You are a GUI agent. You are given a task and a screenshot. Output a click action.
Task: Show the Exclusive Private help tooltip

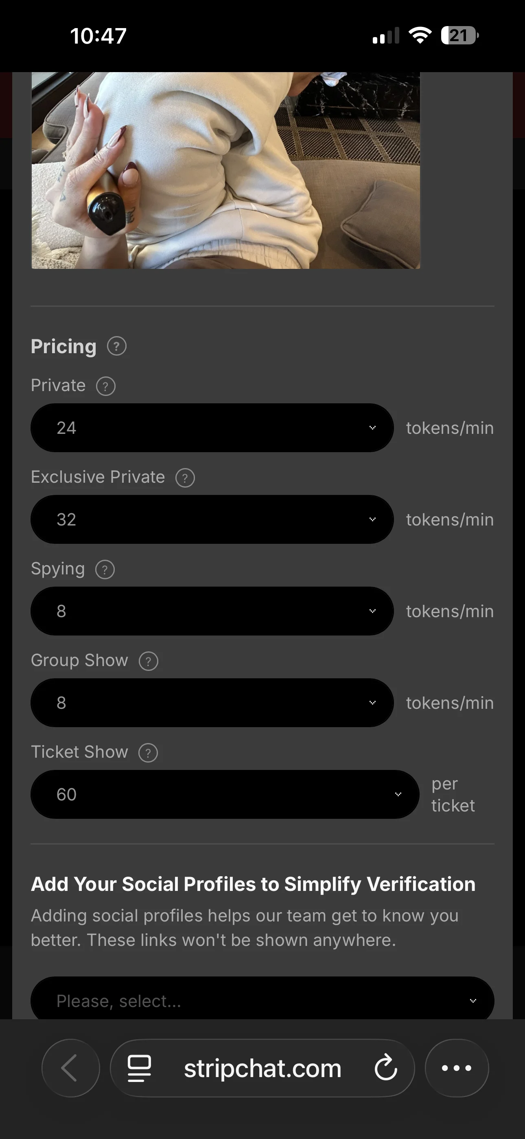(x=185, y=477)
